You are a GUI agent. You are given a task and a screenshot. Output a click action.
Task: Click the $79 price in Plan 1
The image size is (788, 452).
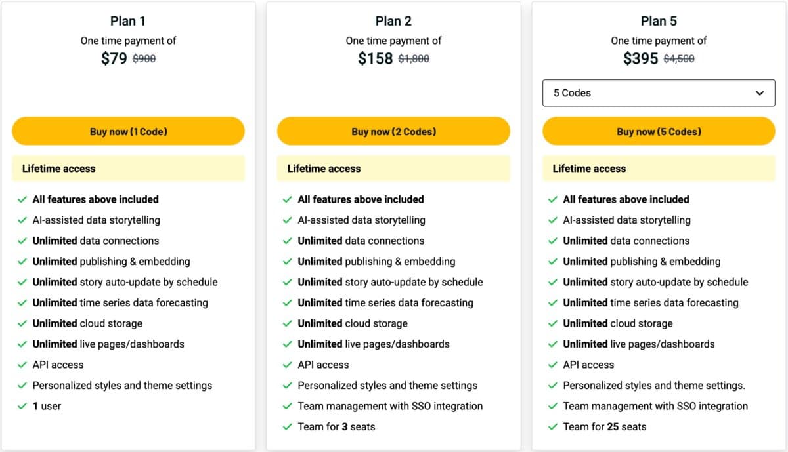click(114, 58)
